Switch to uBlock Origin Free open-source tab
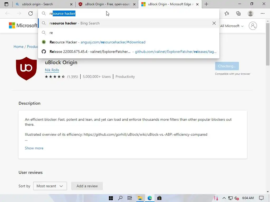This screenshot has width=270, height=202. coord(107,4)
